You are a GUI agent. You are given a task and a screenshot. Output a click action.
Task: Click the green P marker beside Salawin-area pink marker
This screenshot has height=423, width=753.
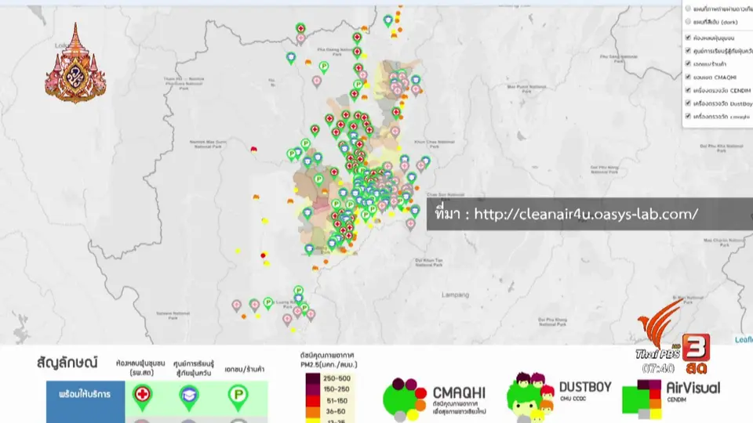tap(268, 303)
